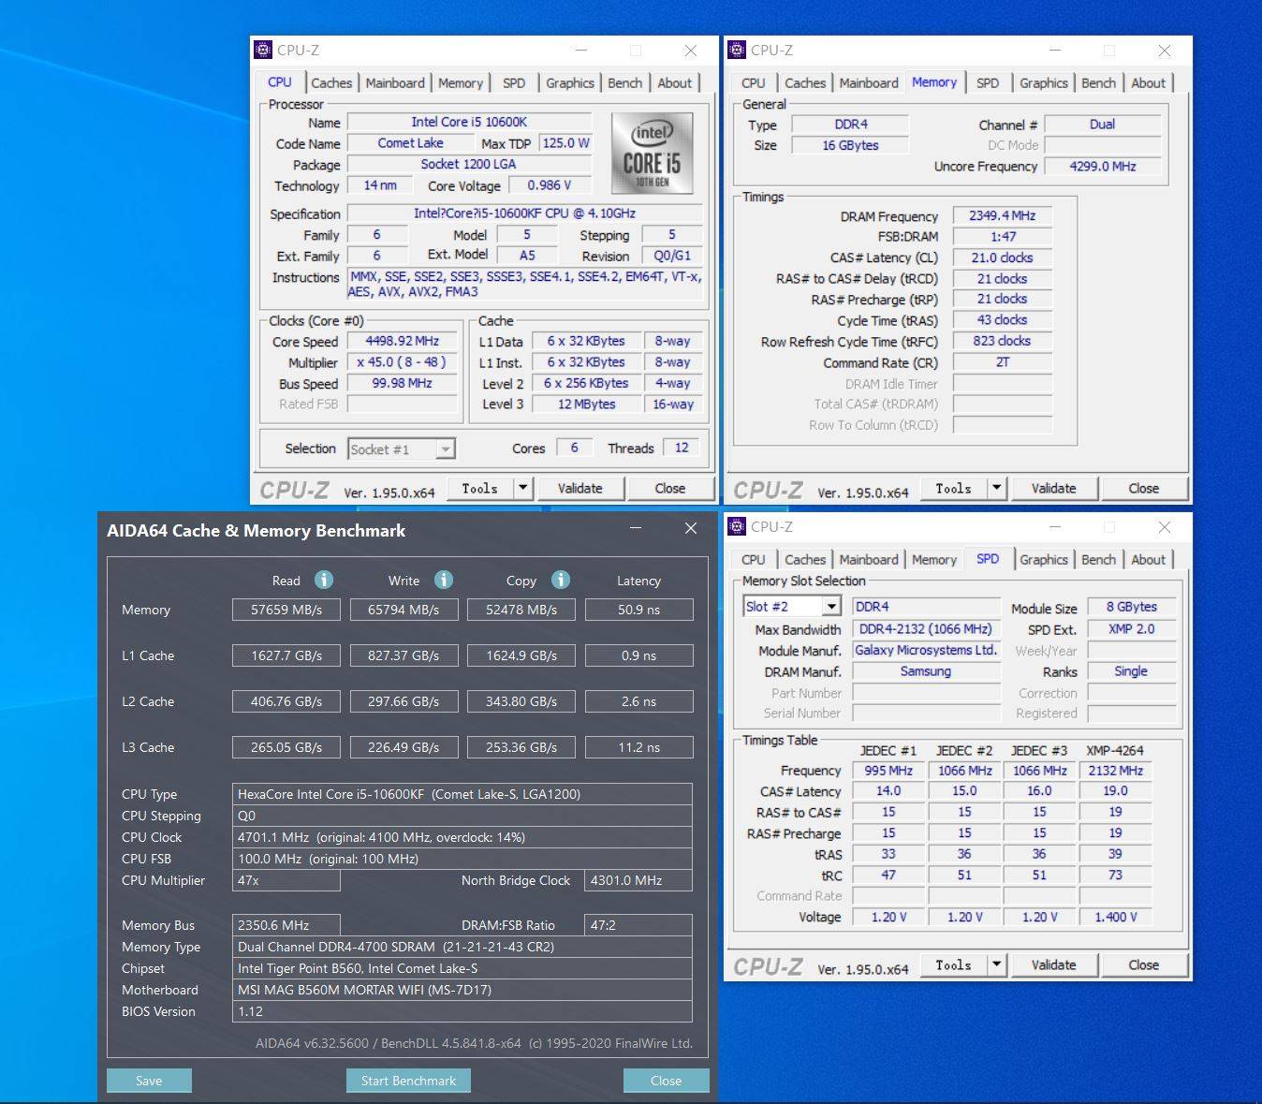Select Bench tab in Memory window
The width and height of the screenshot is (1262, 1104).
[1098, 82]
